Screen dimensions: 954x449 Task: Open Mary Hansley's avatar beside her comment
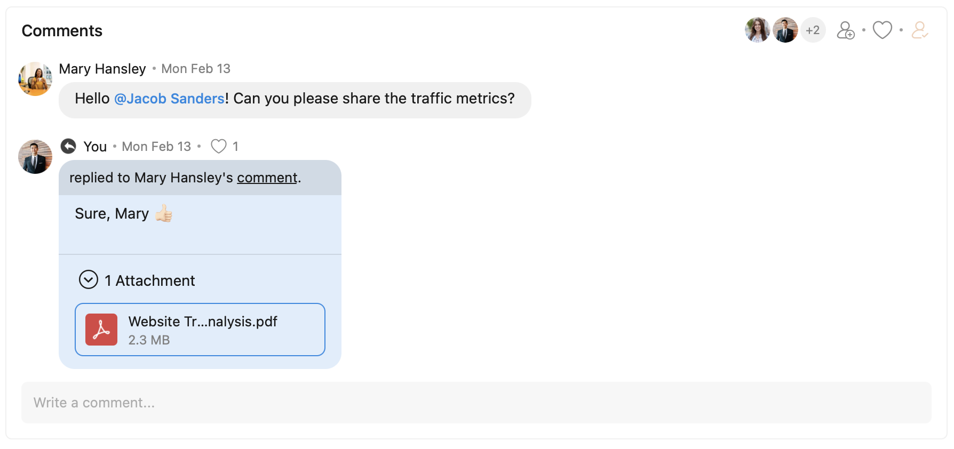pyautogui.click(x=35, y=79)
